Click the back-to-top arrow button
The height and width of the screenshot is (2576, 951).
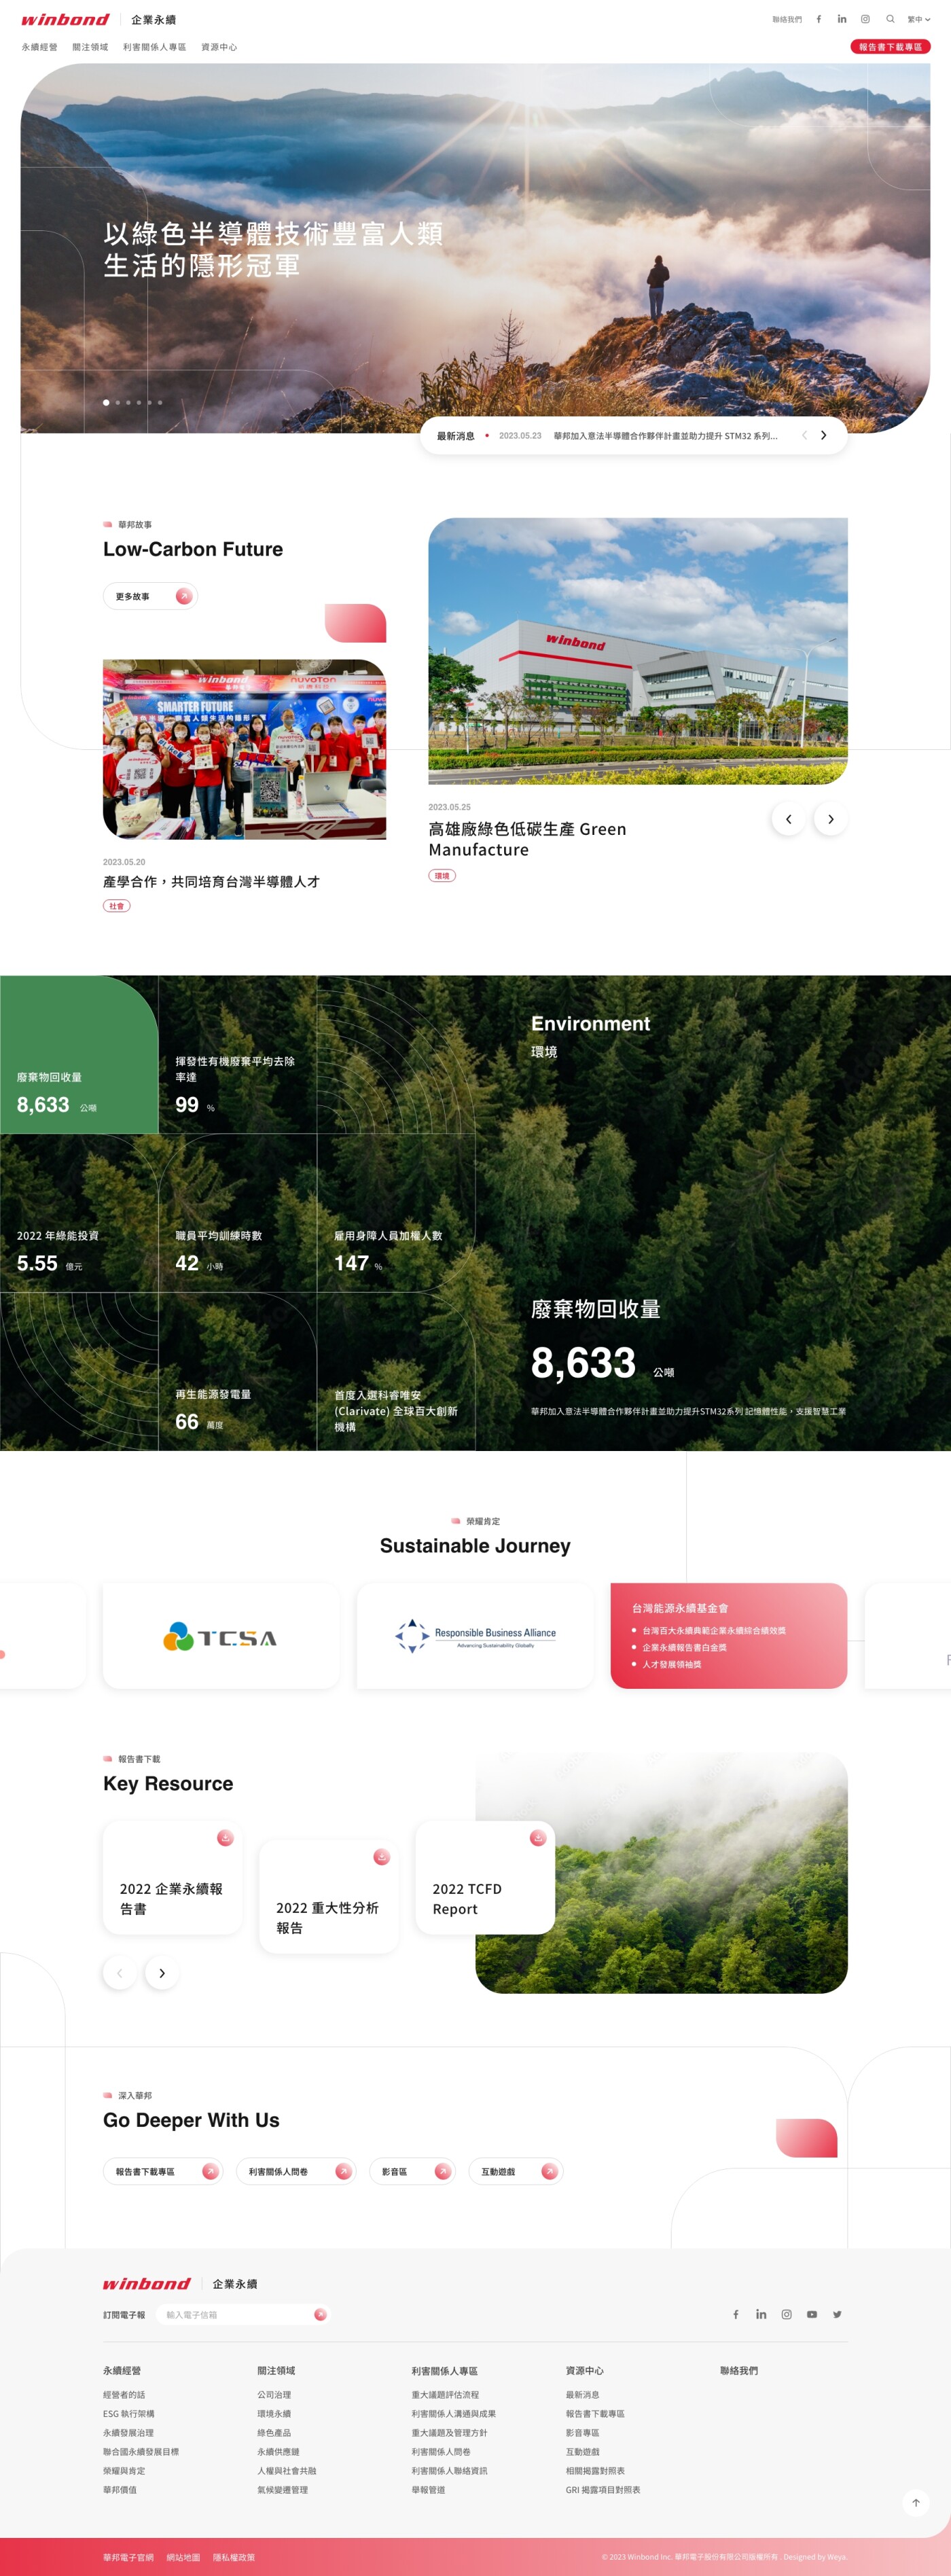pyautogui.click(x=915, y=2503)
